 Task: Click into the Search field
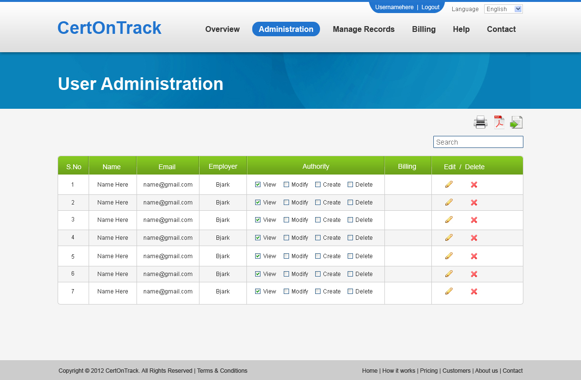coord(478,142)
